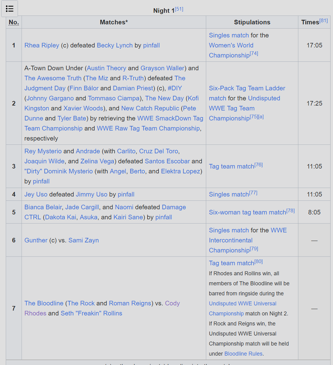Open citation 51 beside Night 1
The width and height of the screenshot is (333, 365).
coord(179,9)
